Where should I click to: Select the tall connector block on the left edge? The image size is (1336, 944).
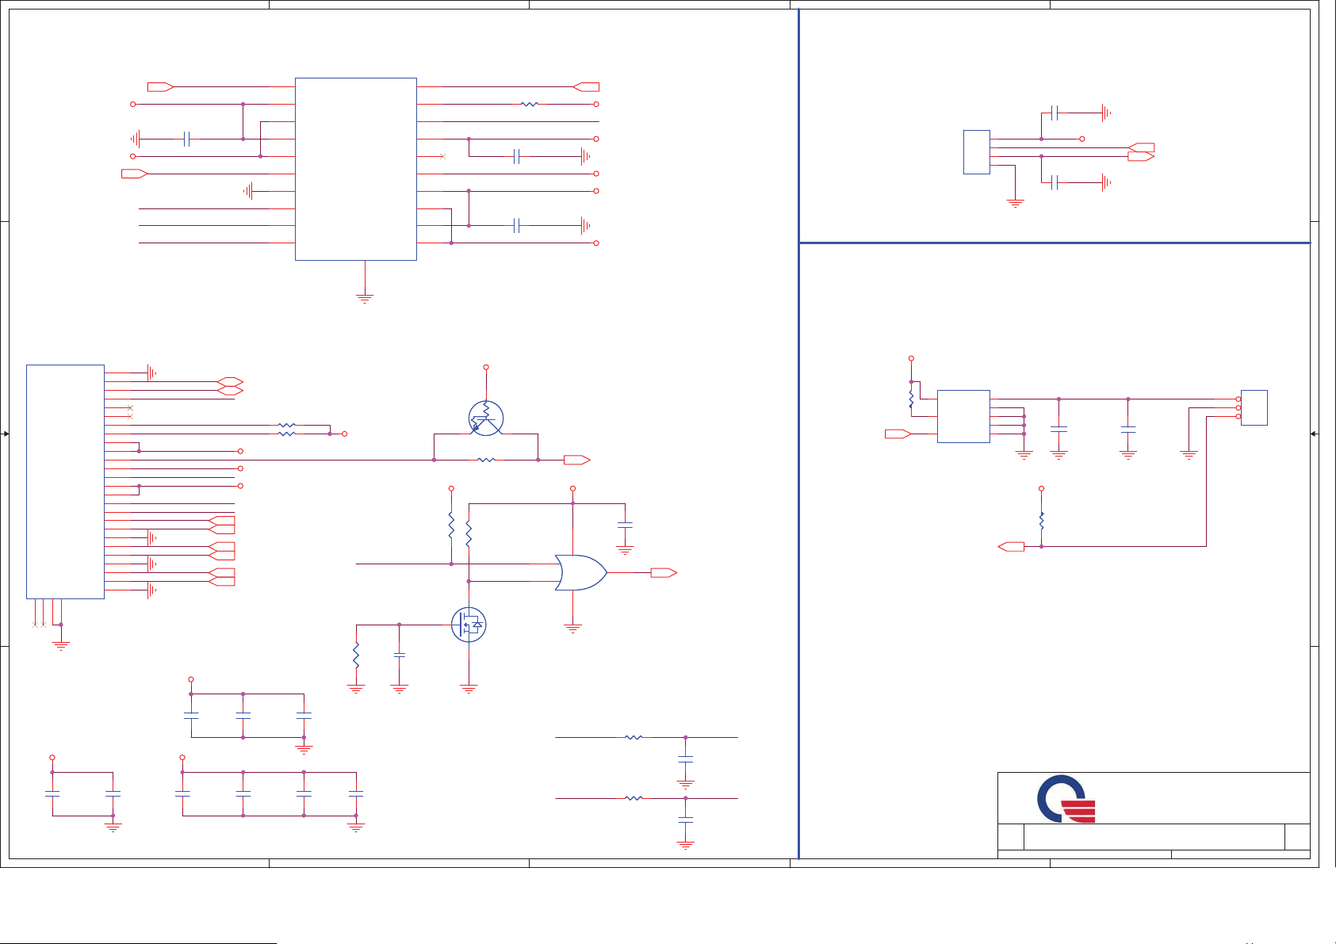coord(65,481)
